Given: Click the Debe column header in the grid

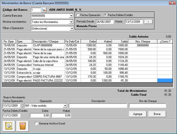Looking at the screenshot, I should 88,41.
